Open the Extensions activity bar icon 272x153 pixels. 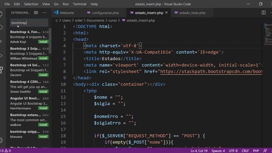point(1,70)
